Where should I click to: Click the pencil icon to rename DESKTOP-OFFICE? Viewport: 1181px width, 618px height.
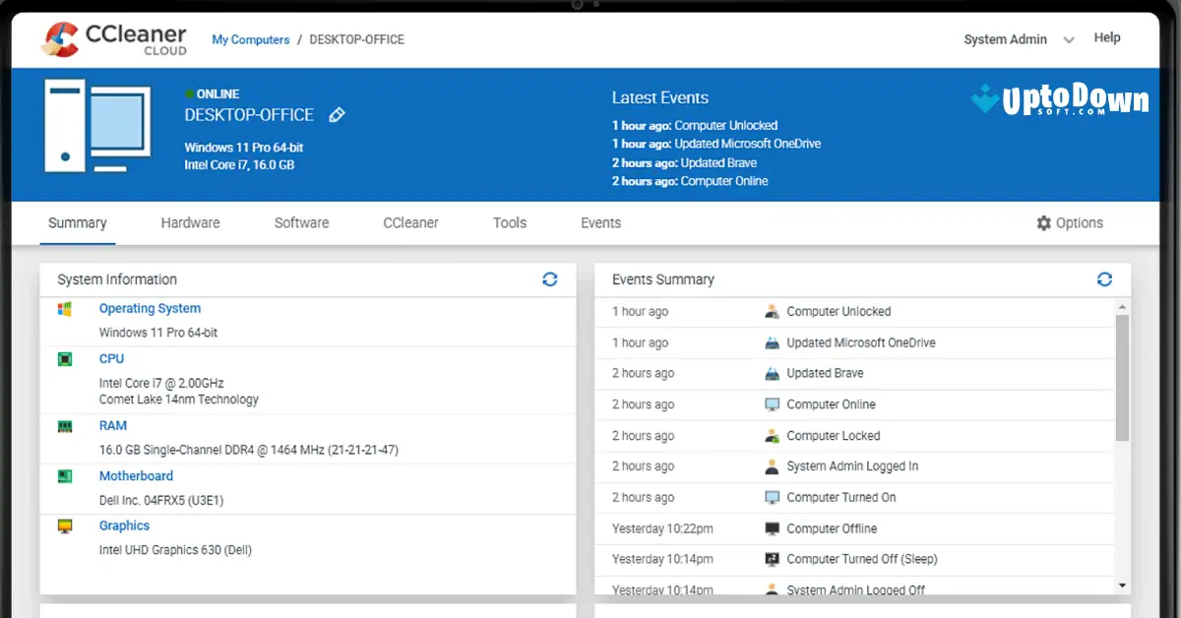[337, 114]
